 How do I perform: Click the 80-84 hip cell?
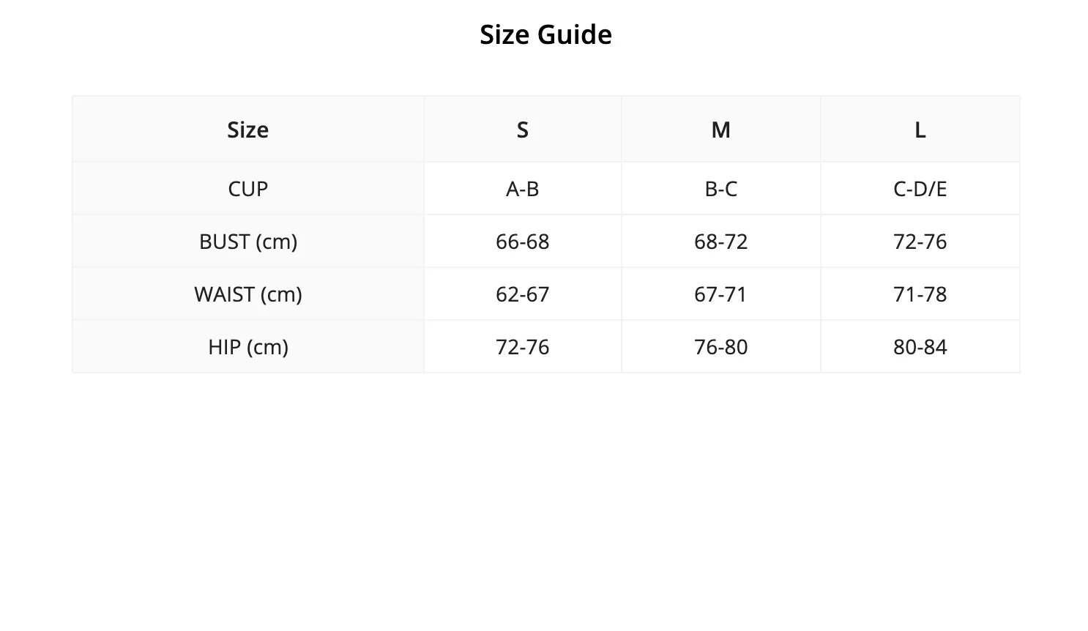pyautogui.click(x=920, y=347)
